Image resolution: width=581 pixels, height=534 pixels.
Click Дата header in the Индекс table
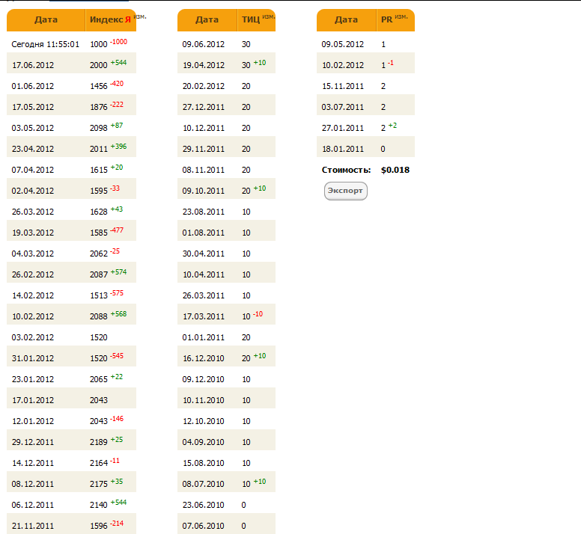(x=46, y=19)
